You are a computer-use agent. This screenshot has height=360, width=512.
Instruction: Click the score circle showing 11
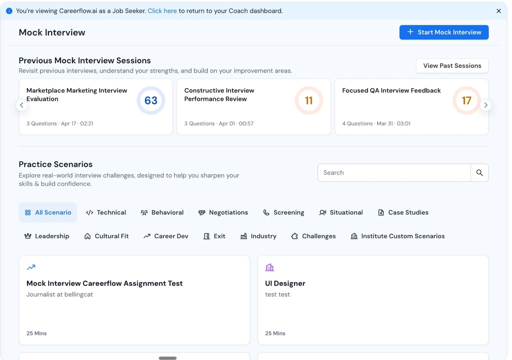(x=309, y=100)
